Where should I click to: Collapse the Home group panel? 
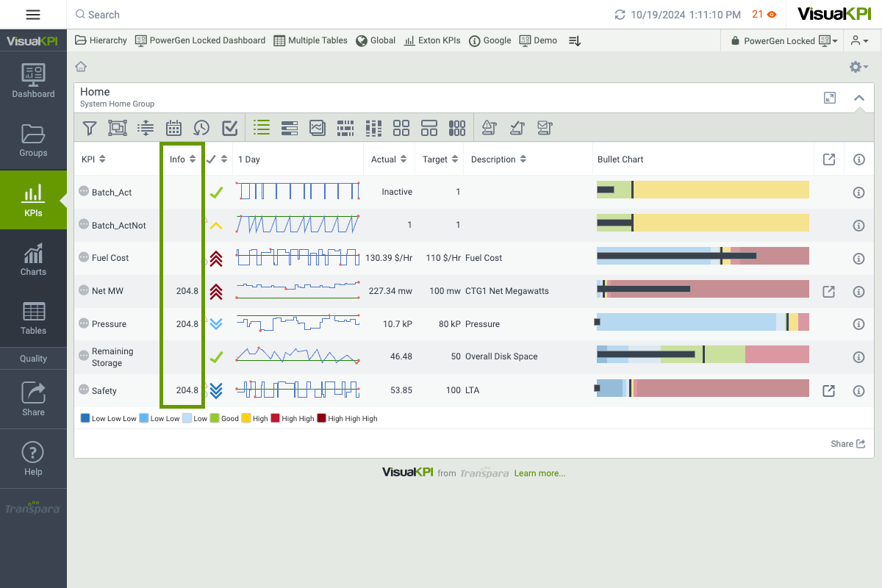click(858, 98)
